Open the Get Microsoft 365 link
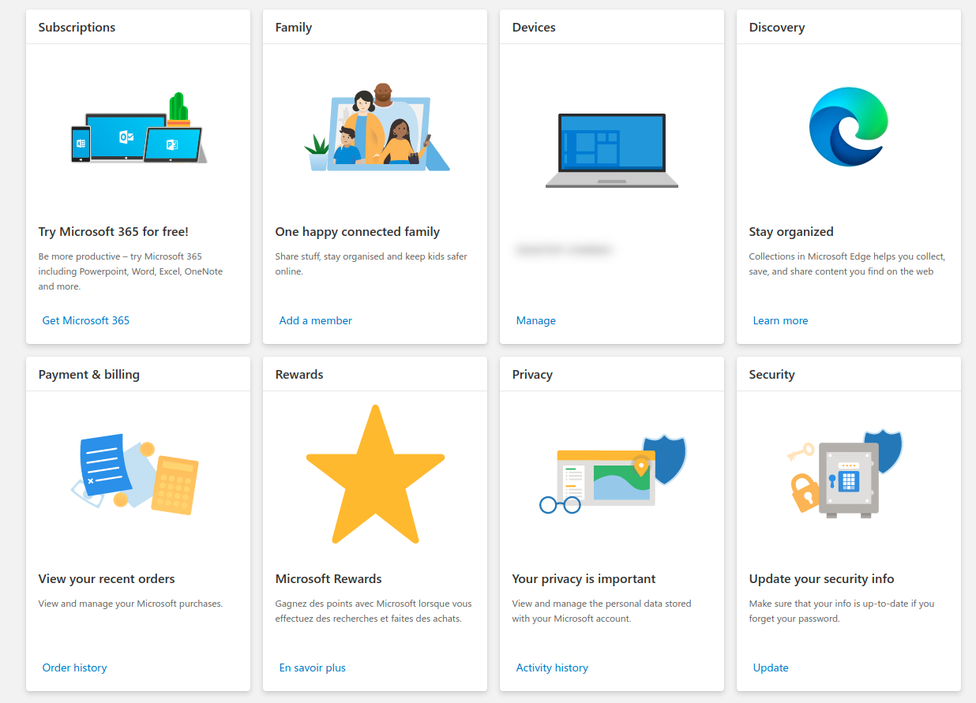The image size is (976, 703). click(86, 320)
